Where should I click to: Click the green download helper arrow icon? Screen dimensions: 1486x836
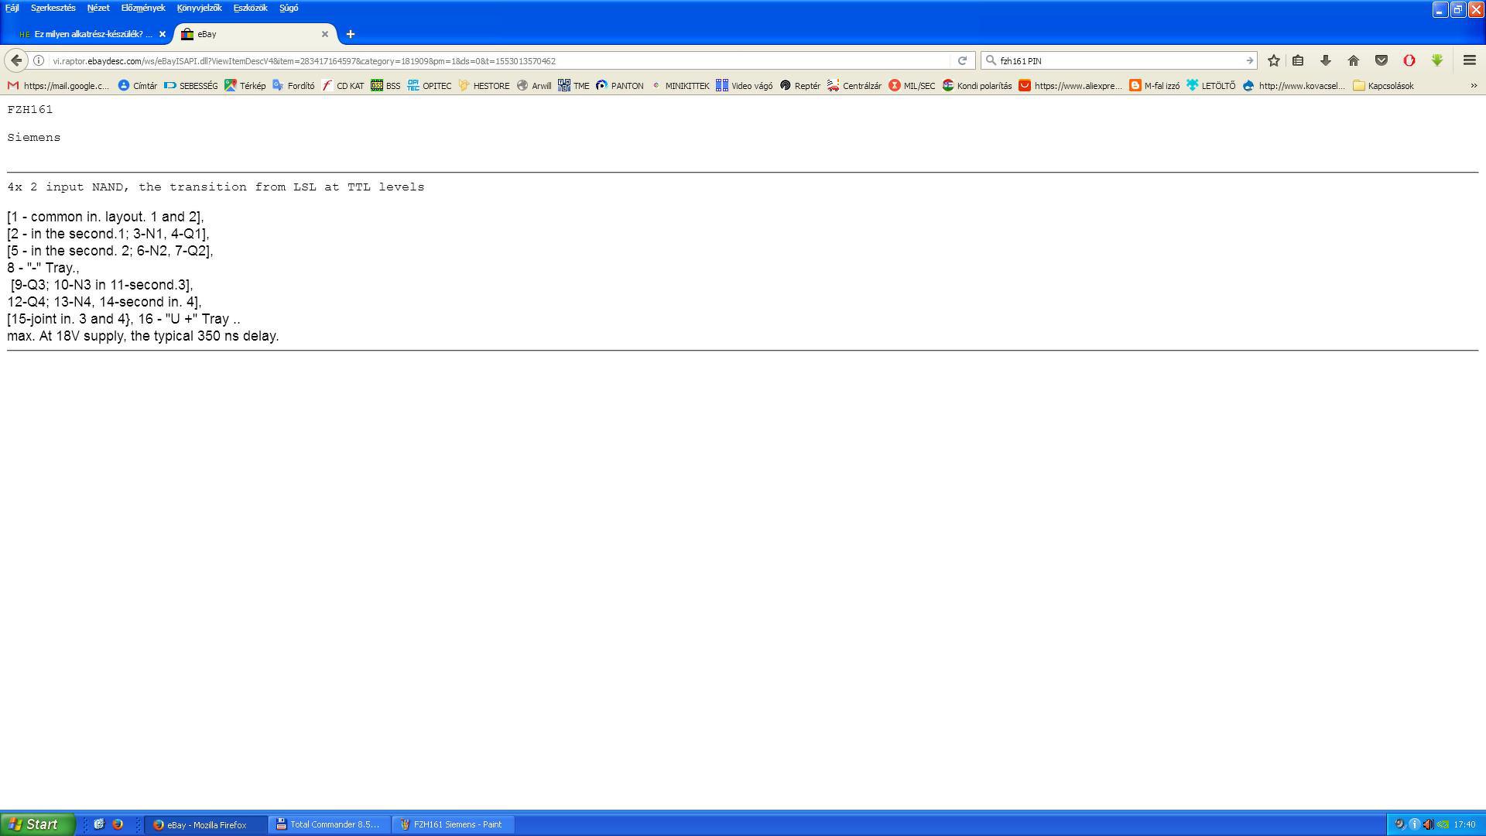click(x=1436, y=60)
